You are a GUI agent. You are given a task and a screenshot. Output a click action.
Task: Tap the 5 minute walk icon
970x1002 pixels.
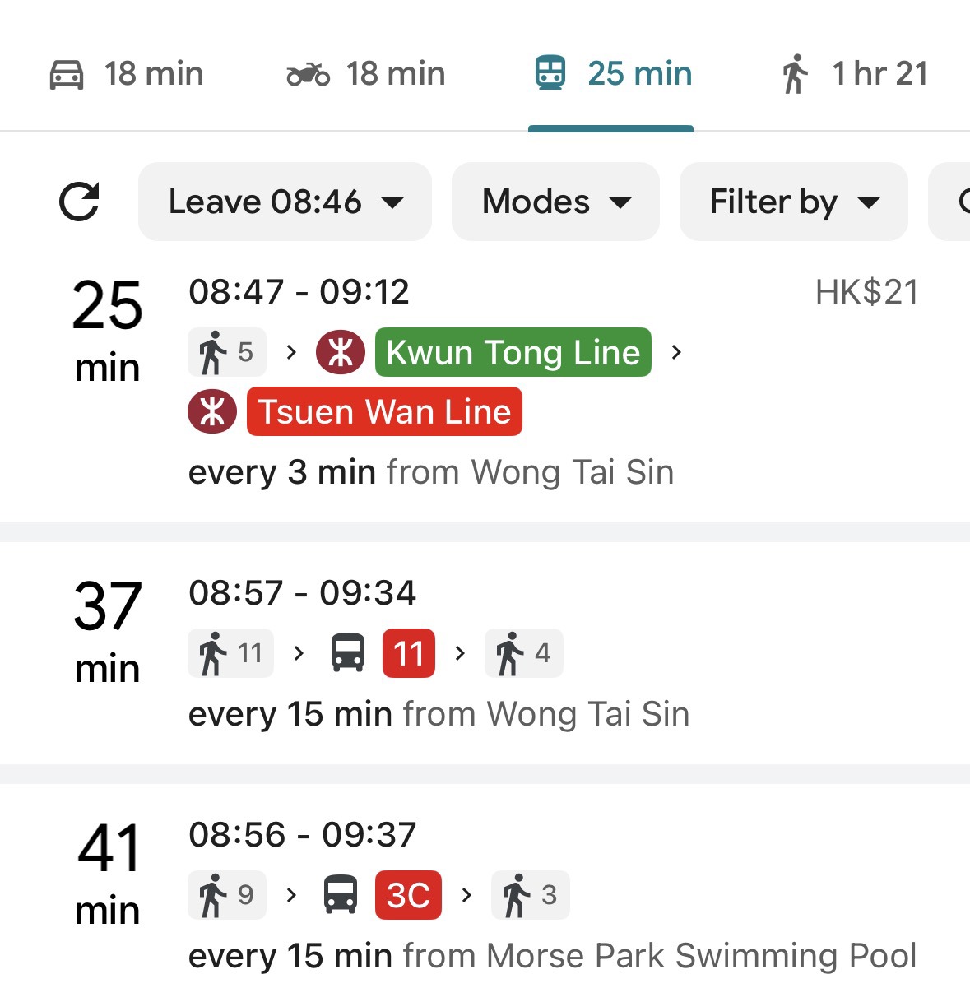point(227,352)
